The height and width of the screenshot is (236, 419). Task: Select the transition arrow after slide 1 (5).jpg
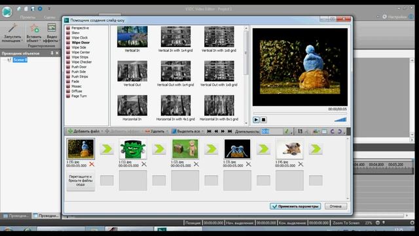click(x=107, y=149)
